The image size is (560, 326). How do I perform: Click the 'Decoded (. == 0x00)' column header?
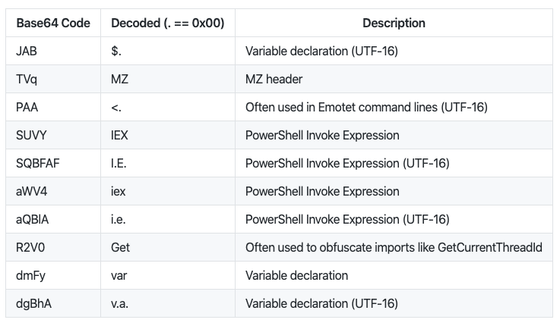167,24
